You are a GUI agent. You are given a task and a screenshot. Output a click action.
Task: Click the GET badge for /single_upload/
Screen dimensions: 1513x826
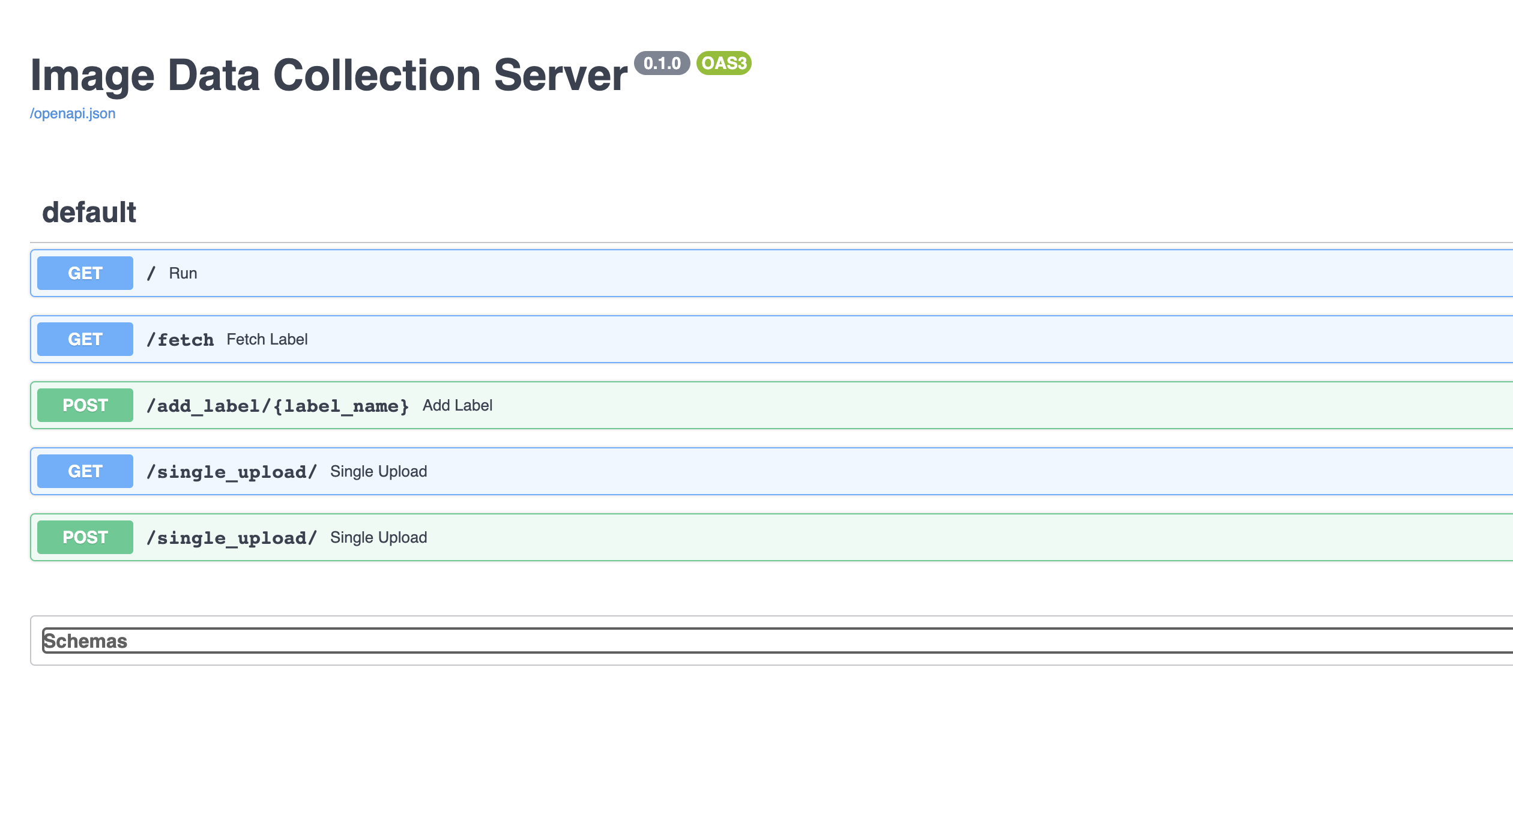point(85,471)
